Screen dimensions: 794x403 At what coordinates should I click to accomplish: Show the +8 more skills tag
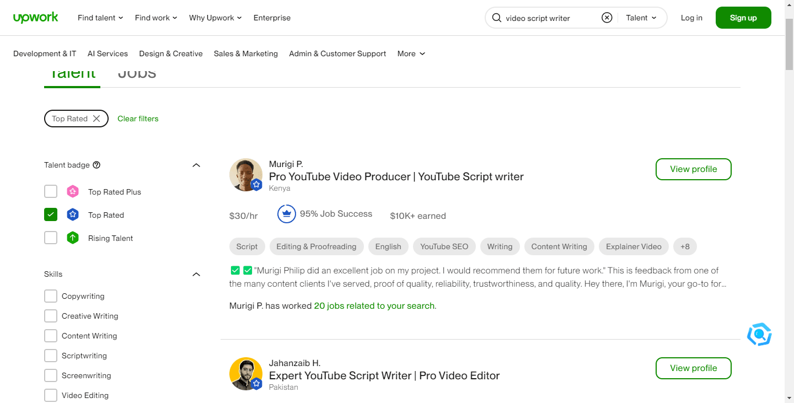point(685,246)
